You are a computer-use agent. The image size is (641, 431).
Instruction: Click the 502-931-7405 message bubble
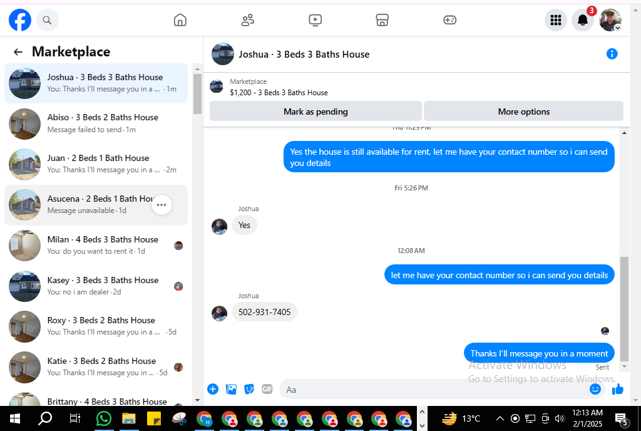pyautogui.click(x=265, y=312)
